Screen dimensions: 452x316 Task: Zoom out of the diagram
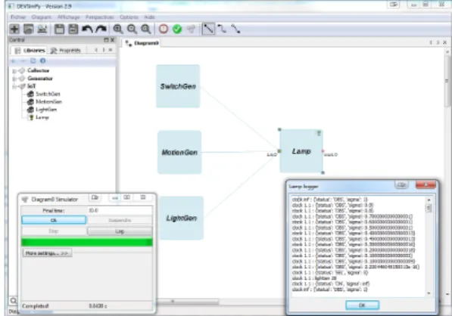(132, 29)
